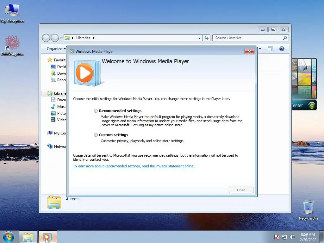Open the Action Center flag tray icon

point(277,237)
